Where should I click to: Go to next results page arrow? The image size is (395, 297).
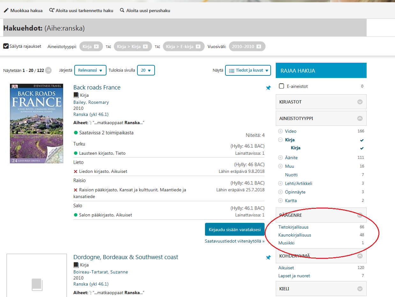48,70
